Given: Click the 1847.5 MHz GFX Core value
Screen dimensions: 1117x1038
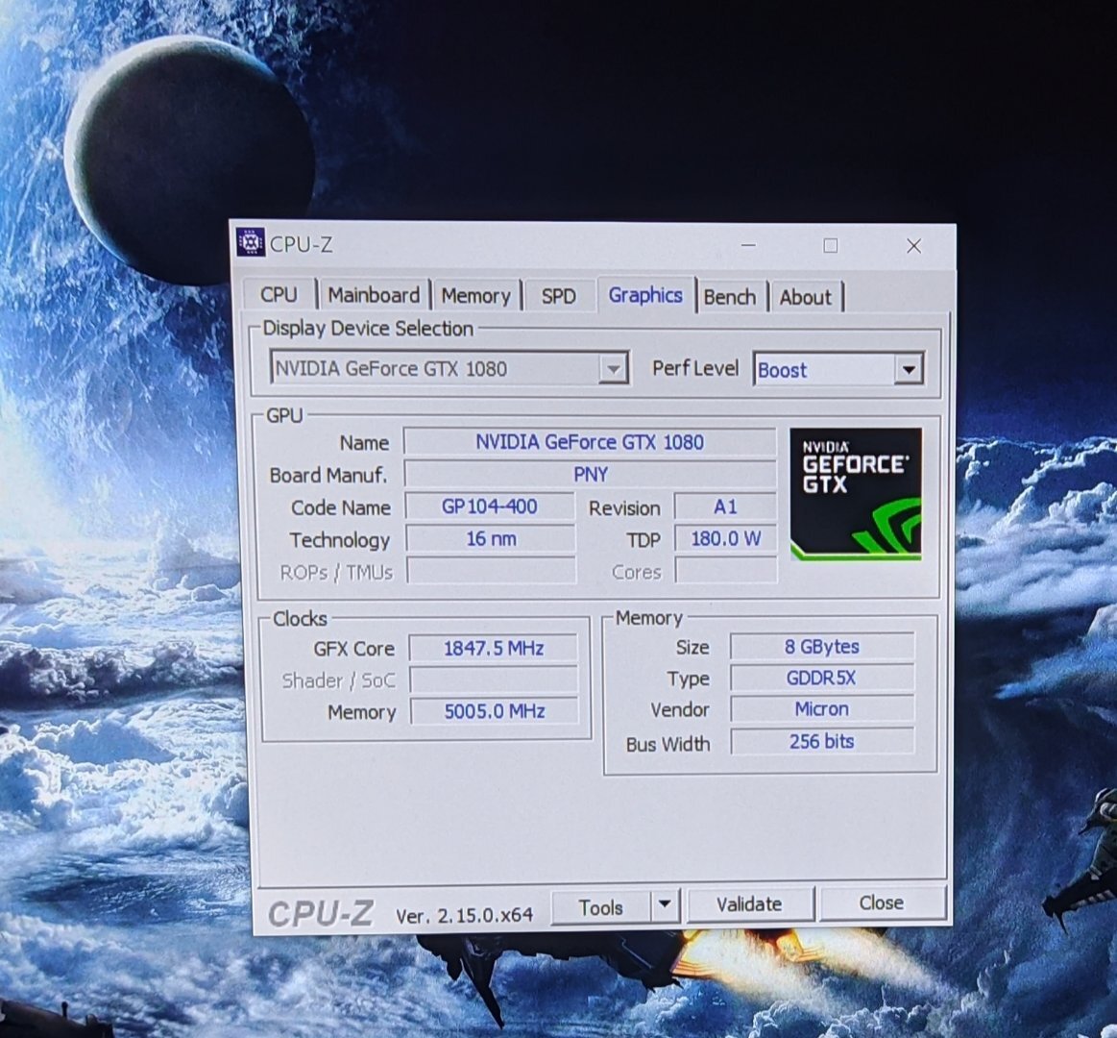Looking at the screenshot, I should [494, 648].
